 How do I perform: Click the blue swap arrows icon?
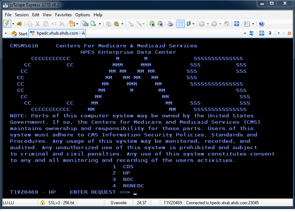(251, 33)
